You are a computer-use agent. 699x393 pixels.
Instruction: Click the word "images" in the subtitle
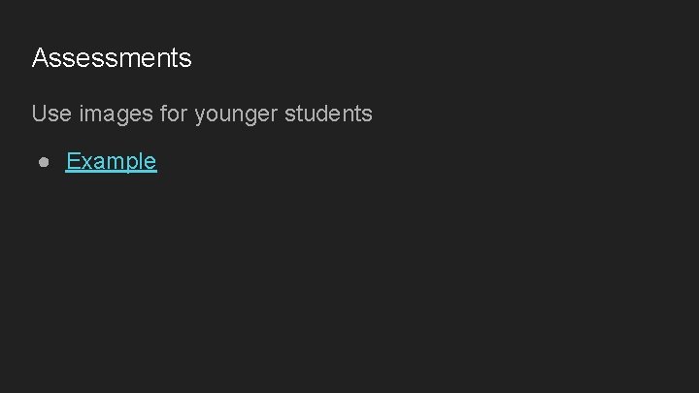coord(116,115)
